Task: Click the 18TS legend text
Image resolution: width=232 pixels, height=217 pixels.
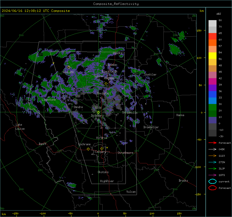Action: click(222, 175)
